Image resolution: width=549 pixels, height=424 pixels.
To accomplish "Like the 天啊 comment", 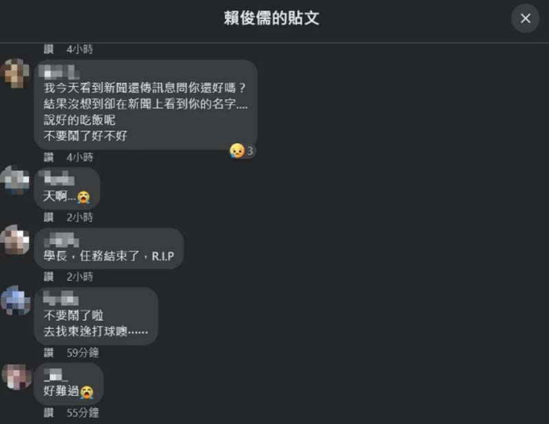I will (x=49, y=217).
